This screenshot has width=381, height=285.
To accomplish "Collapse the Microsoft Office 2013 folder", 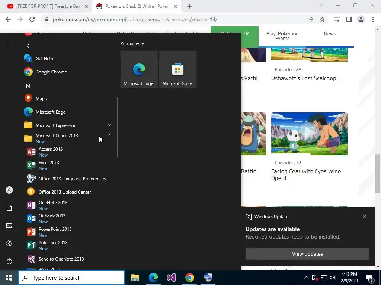I will pos(109,135).
